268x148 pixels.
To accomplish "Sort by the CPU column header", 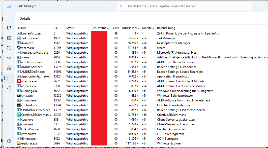I will [x=115, y=28].
